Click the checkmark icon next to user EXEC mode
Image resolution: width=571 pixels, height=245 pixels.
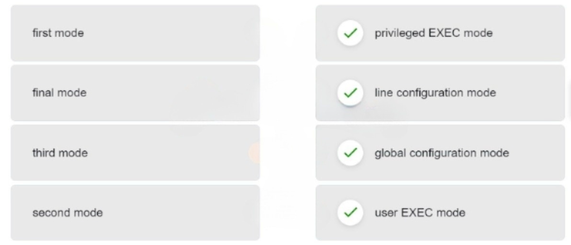tap(350, 212)
